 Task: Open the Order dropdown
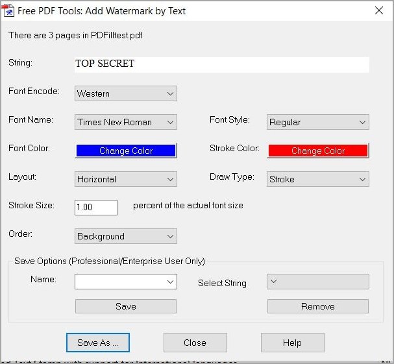tap(125, 236)
